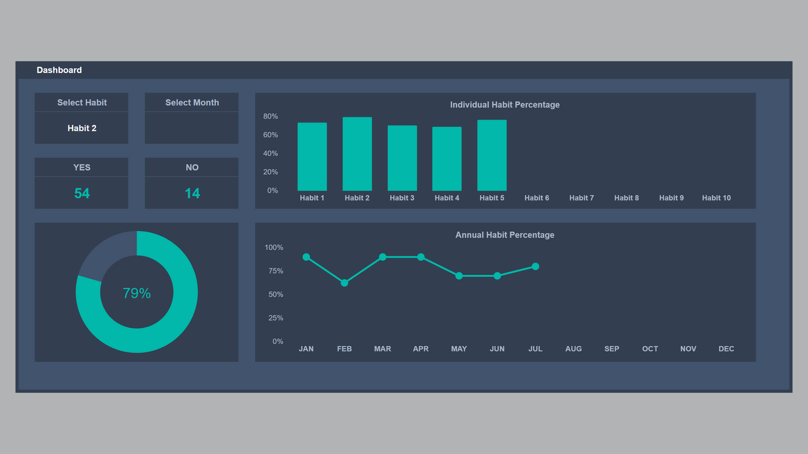808x454 pixels.
Task: Select the Habit 1 bar in chart
Action: tap(312, 157)
